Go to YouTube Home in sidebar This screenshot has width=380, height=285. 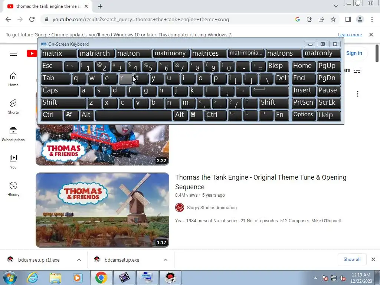coord(13,79)
